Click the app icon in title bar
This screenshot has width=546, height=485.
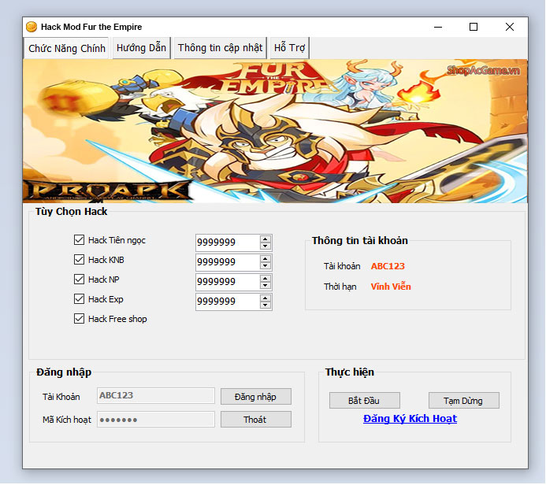(x=32, y=27)
